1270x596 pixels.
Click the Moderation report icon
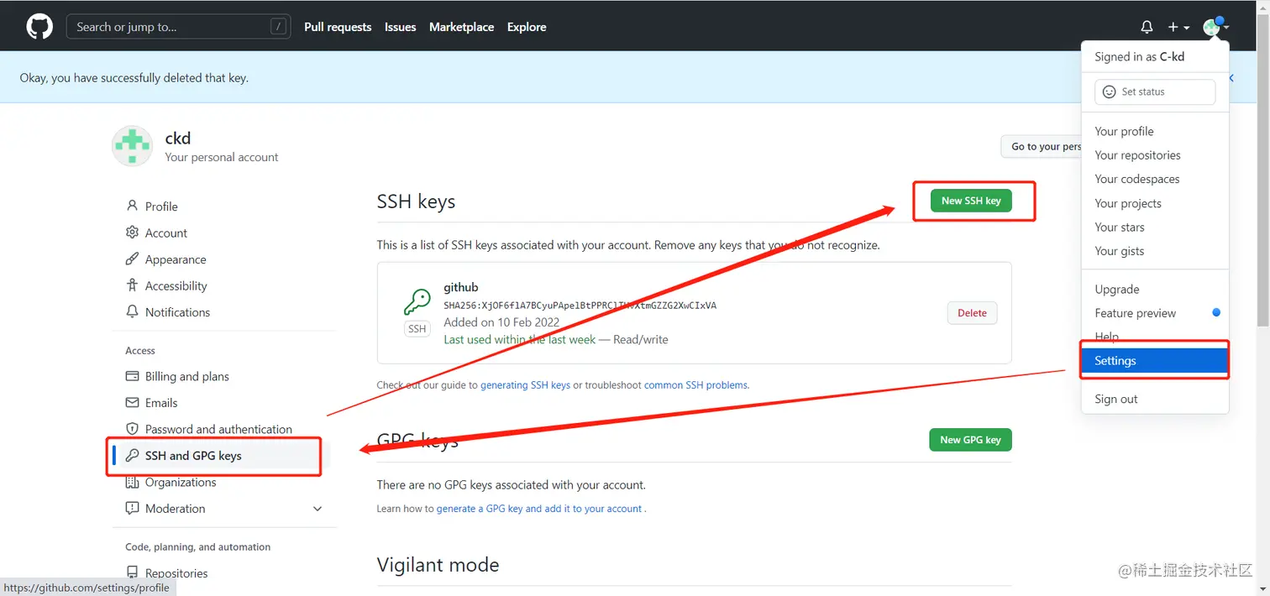pyautogui.click(x=132, y=509)
